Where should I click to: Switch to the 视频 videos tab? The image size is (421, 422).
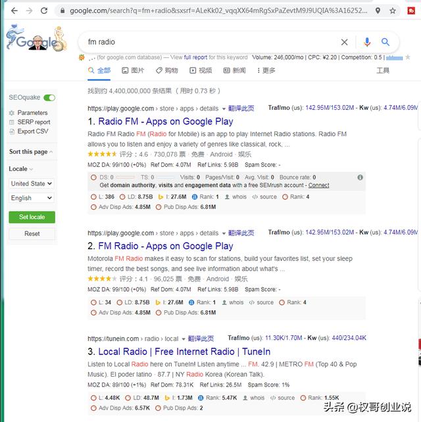pos(201,70)
